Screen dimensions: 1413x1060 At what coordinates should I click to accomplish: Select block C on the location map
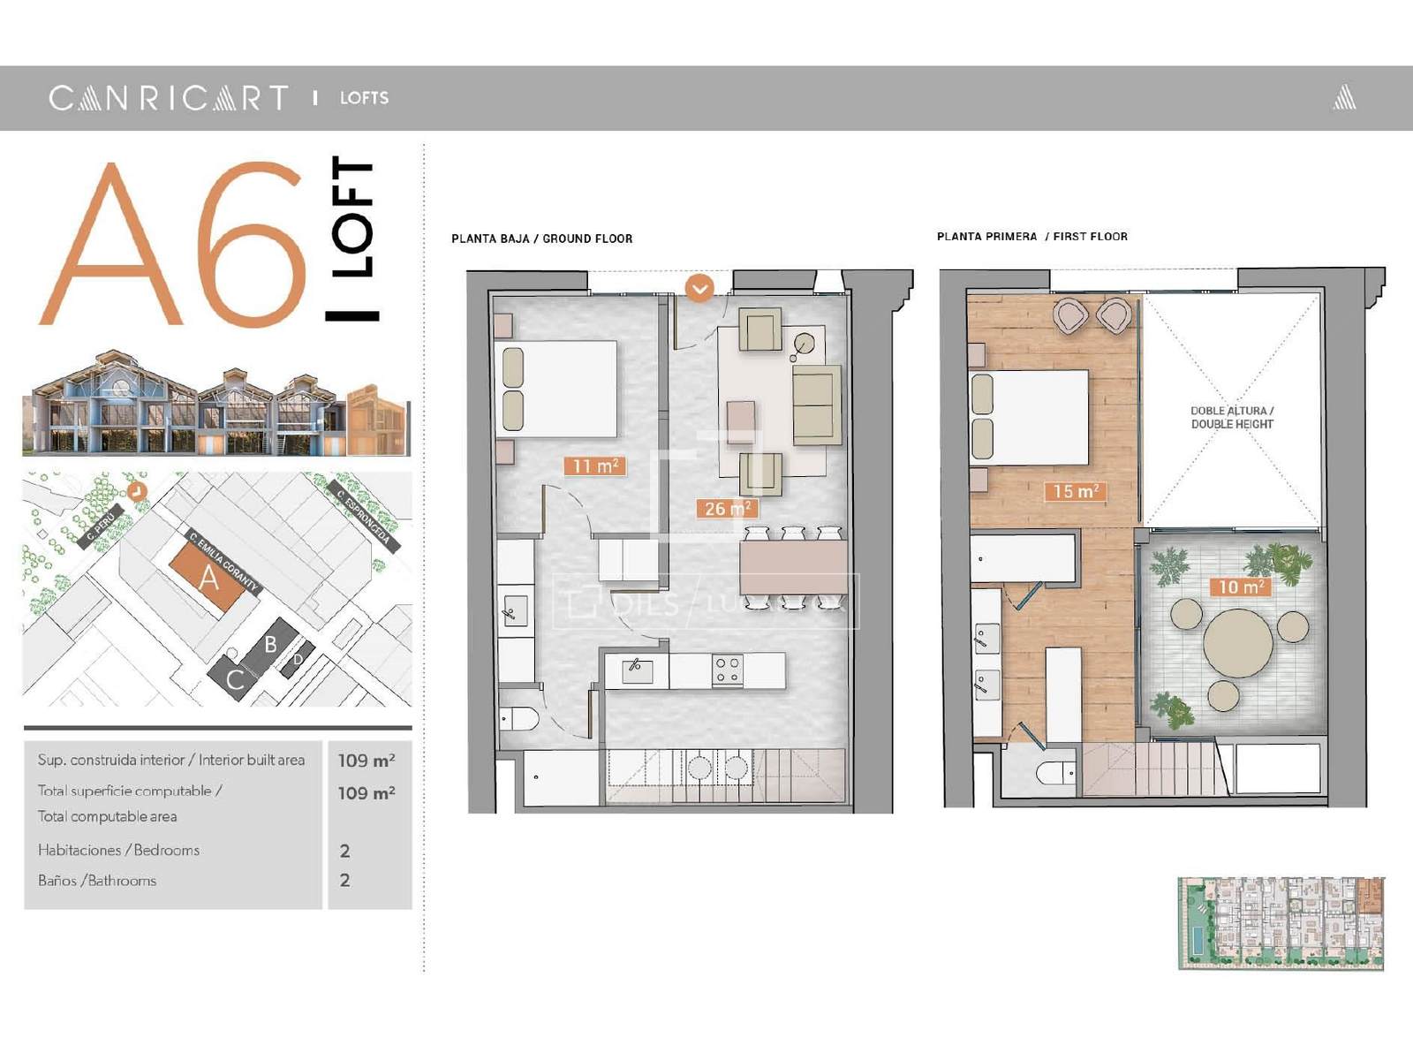[x=235, y=678]
